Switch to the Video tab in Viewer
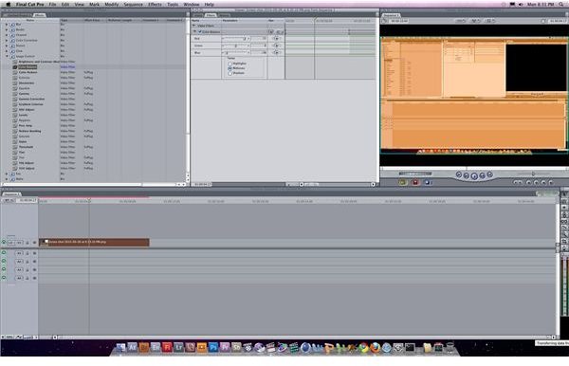This screenshot has height=366, width=569. click(198, 15)
